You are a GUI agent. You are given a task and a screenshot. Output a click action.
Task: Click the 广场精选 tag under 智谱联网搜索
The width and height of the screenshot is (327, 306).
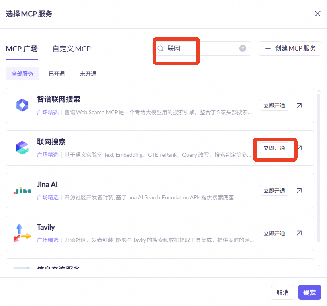(x=48, y=113)
